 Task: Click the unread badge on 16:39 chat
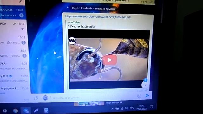point(23,42)
